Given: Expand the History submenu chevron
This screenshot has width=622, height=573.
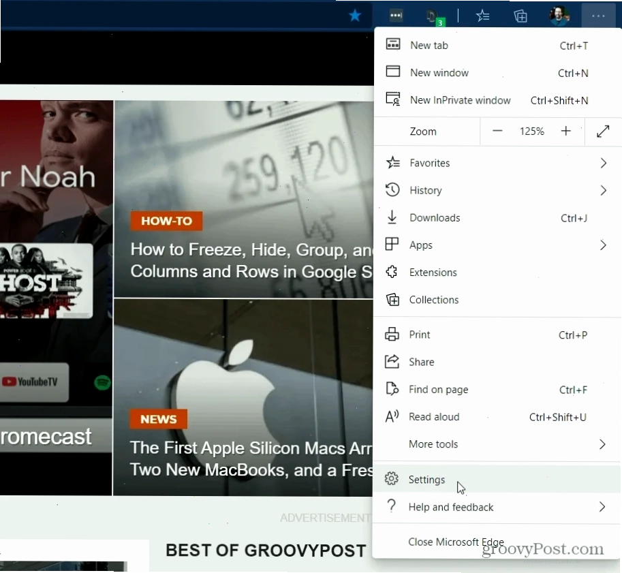Looking at the screenshot, I should coord(604,191).
